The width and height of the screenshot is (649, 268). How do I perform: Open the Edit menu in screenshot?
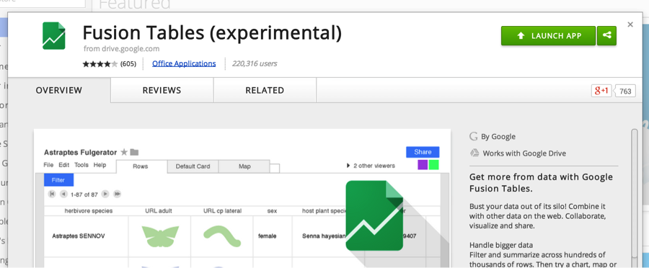[x=63, y=165]
